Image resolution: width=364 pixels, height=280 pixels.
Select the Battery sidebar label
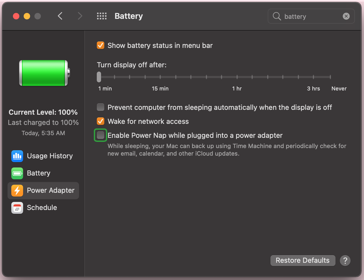tap(39, 173)
